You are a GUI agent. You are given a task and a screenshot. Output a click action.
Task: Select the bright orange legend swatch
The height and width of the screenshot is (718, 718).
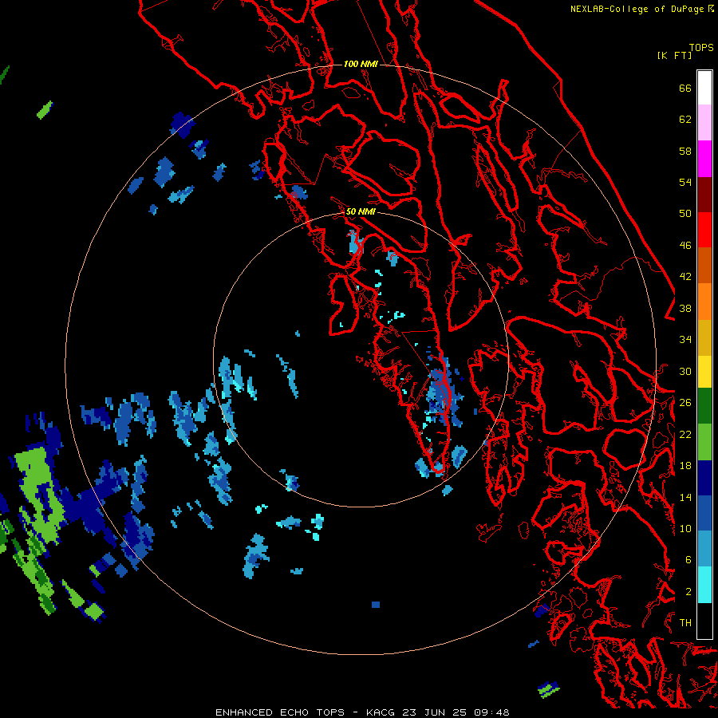coord(704,301)
